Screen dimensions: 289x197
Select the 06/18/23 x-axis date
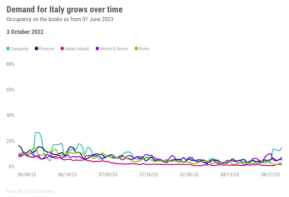(67, 175)
